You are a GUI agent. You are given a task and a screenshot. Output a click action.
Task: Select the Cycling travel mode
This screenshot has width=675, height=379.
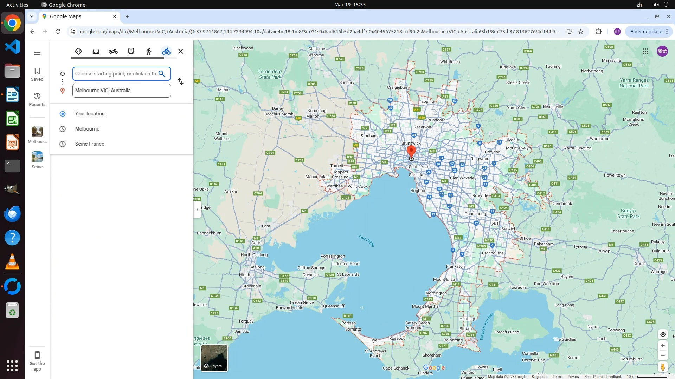166,51
